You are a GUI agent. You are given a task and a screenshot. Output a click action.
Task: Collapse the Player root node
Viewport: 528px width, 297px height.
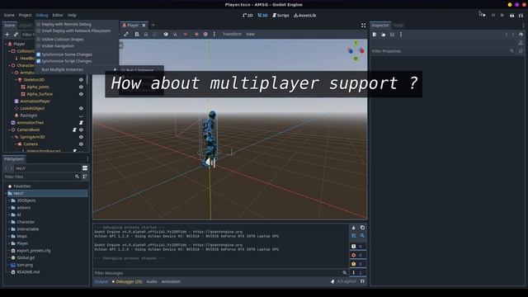(x=6, y=44)
